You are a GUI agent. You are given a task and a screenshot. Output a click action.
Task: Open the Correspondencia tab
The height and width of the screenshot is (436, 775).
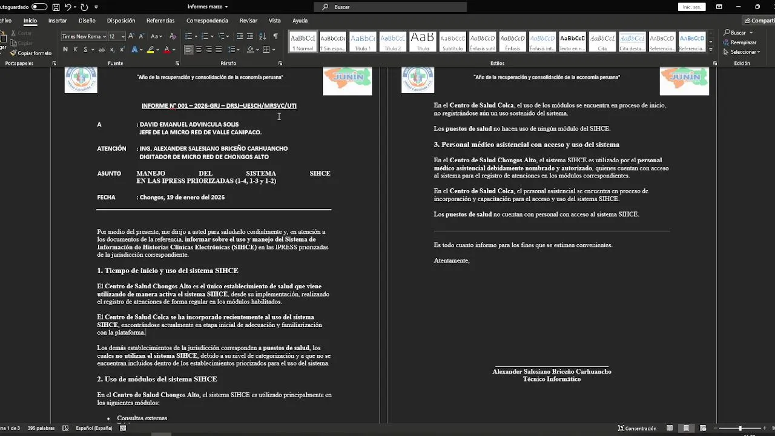(207, 21)
